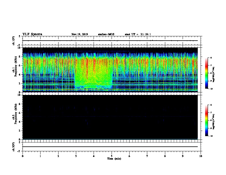
Task: Click the time-axis tick label "1"
Action: (x=40, y=156)
